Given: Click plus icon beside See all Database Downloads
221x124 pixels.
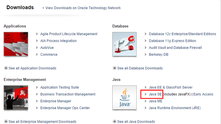Looking at the screenshot, I should pos(115,68).
